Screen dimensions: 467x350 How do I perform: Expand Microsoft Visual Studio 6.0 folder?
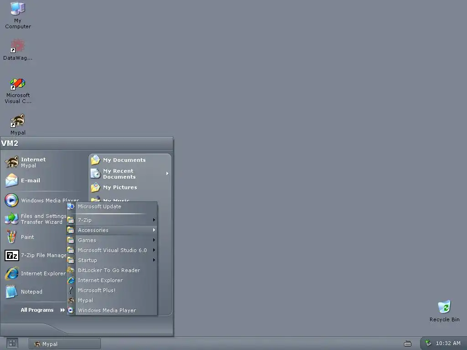112,250
